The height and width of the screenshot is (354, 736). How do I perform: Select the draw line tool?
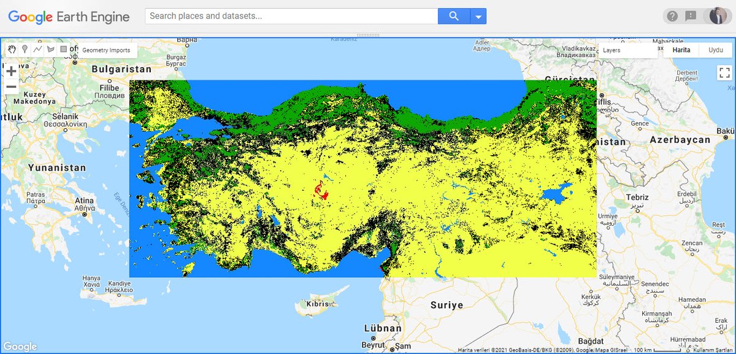(37, 49)
